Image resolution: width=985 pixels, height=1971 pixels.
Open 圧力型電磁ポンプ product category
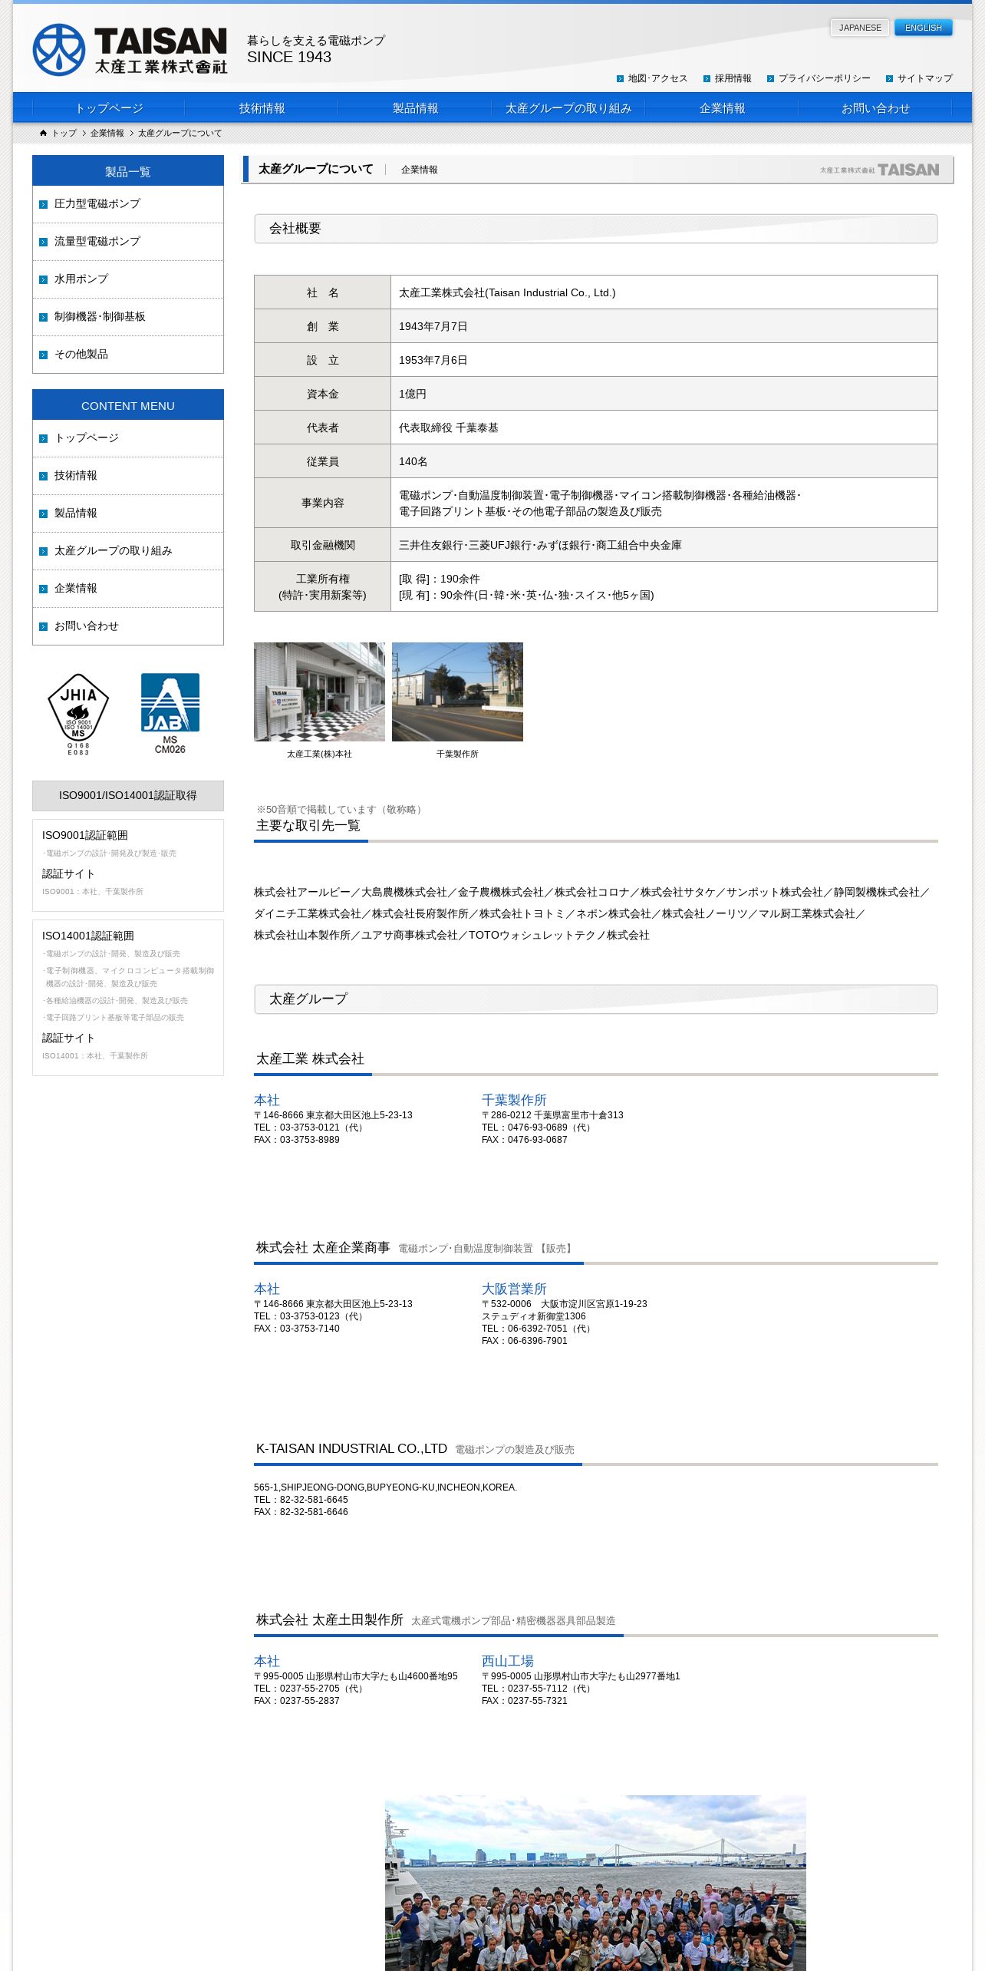coord(128,204)
